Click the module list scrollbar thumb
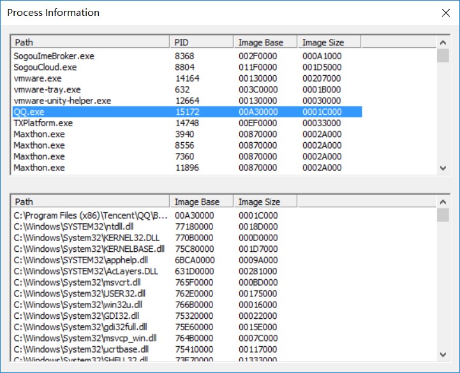The image size is (460, 373). pos(443,216)
